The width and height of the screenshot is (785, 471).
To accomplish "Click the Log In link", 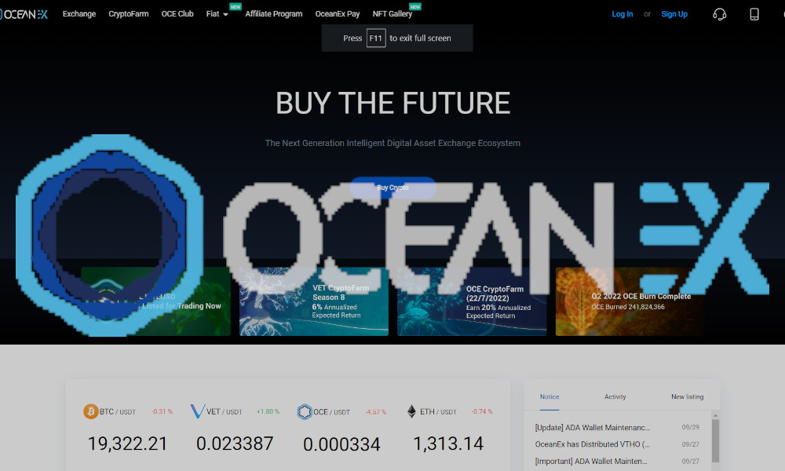I will pos(622,14).
